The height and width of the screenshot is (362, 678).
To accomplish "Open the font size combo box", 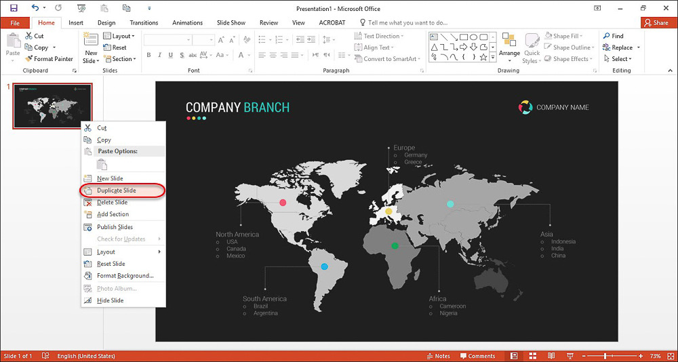I will coord(203,40).
